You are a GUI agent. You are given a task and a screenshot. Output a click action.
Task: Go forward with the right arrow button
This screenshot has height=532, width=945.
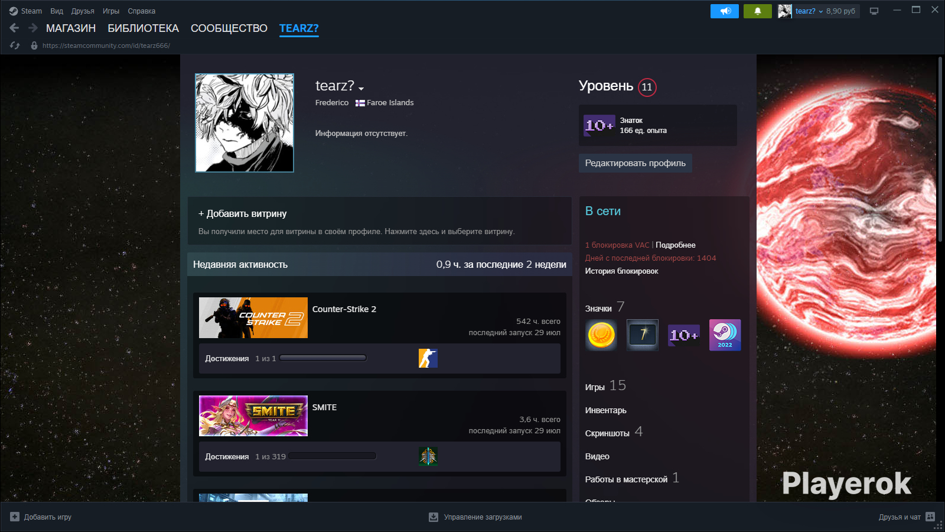[33, 28]
